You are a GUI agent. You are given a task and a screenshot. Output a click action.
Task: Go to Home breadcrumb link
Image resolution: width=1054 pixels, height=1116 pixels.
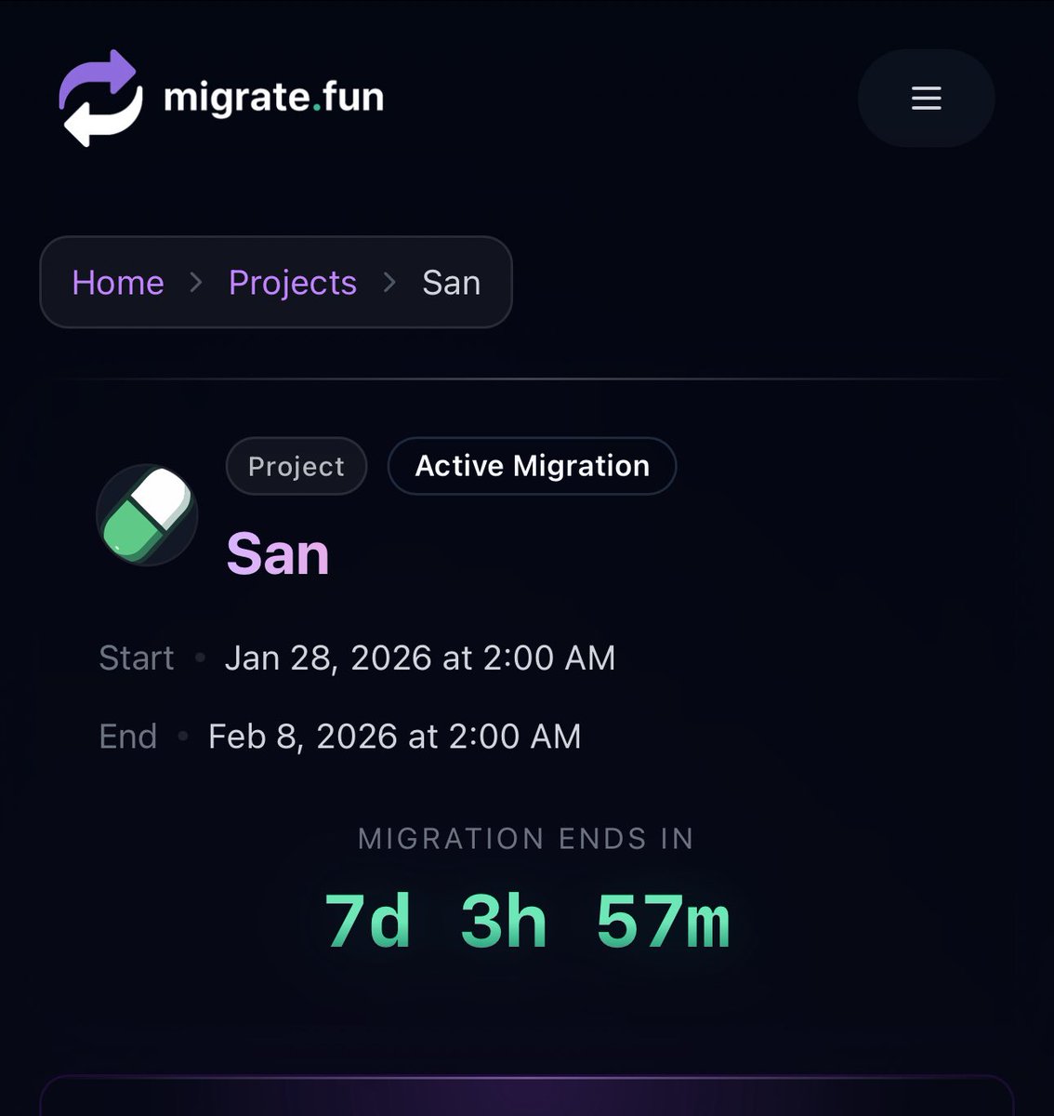coord(118,282)
